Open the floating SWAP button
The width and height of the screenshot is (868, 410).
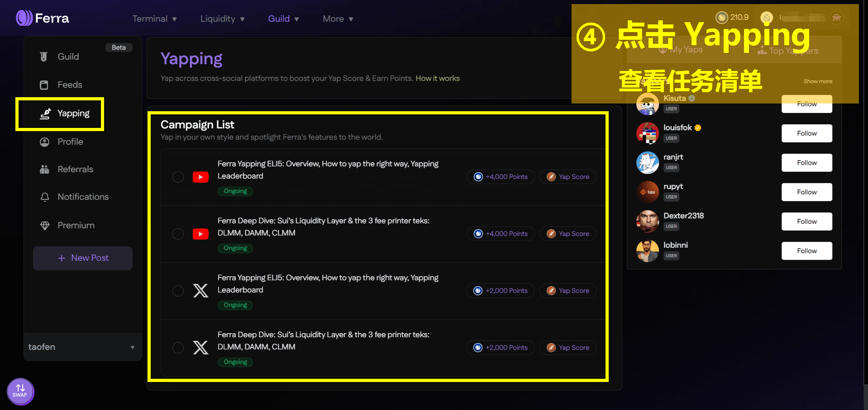(20, 391)
